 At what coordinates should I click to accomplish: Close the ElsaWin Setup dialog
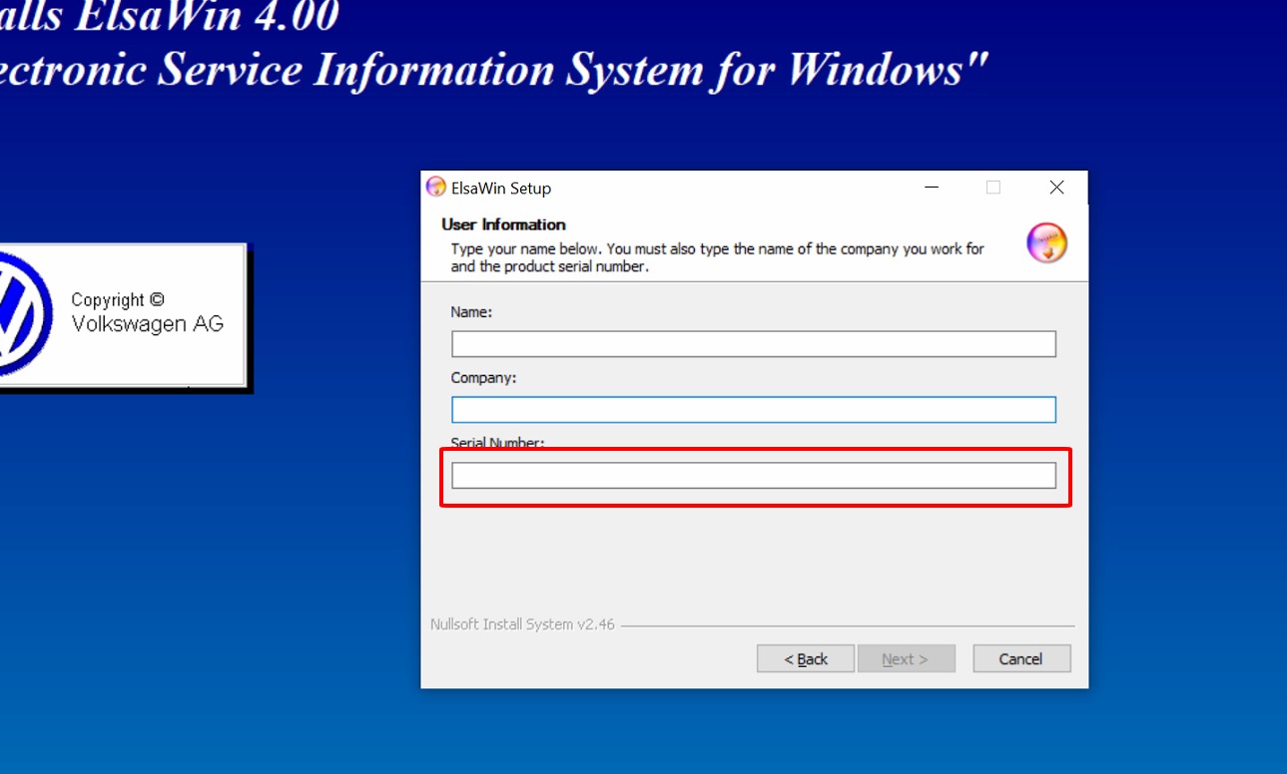tap(1056, 188)
